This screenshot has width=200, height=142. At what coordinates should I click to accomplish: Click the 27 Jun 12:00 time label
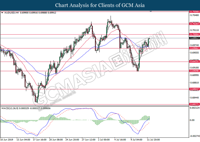pyautogui.click(x=89, y=140)
